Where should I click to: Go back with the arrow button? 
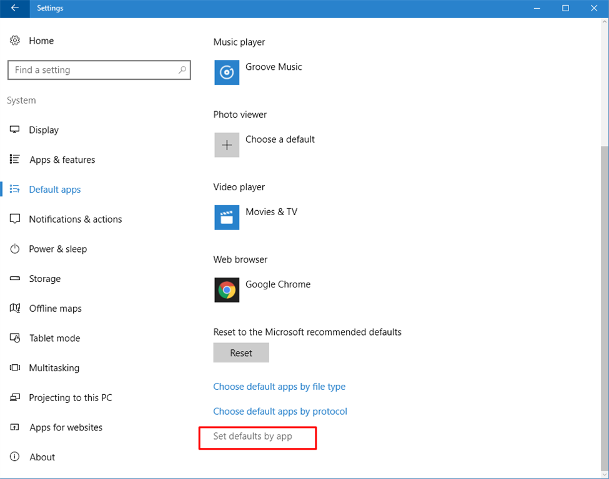click(x=15, y=8)
